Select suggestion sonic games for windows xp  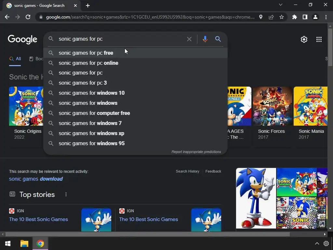click(136, 133)
